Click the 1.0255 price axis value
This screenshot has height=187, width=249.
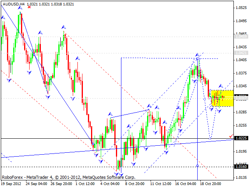[241, 125]
